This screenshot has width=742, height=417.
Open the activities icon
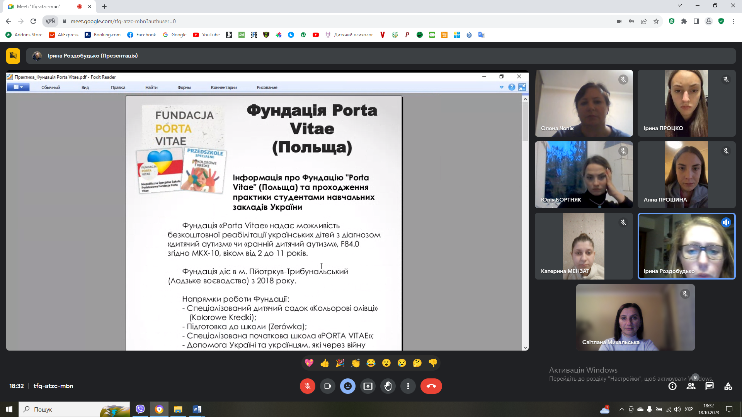728,386
